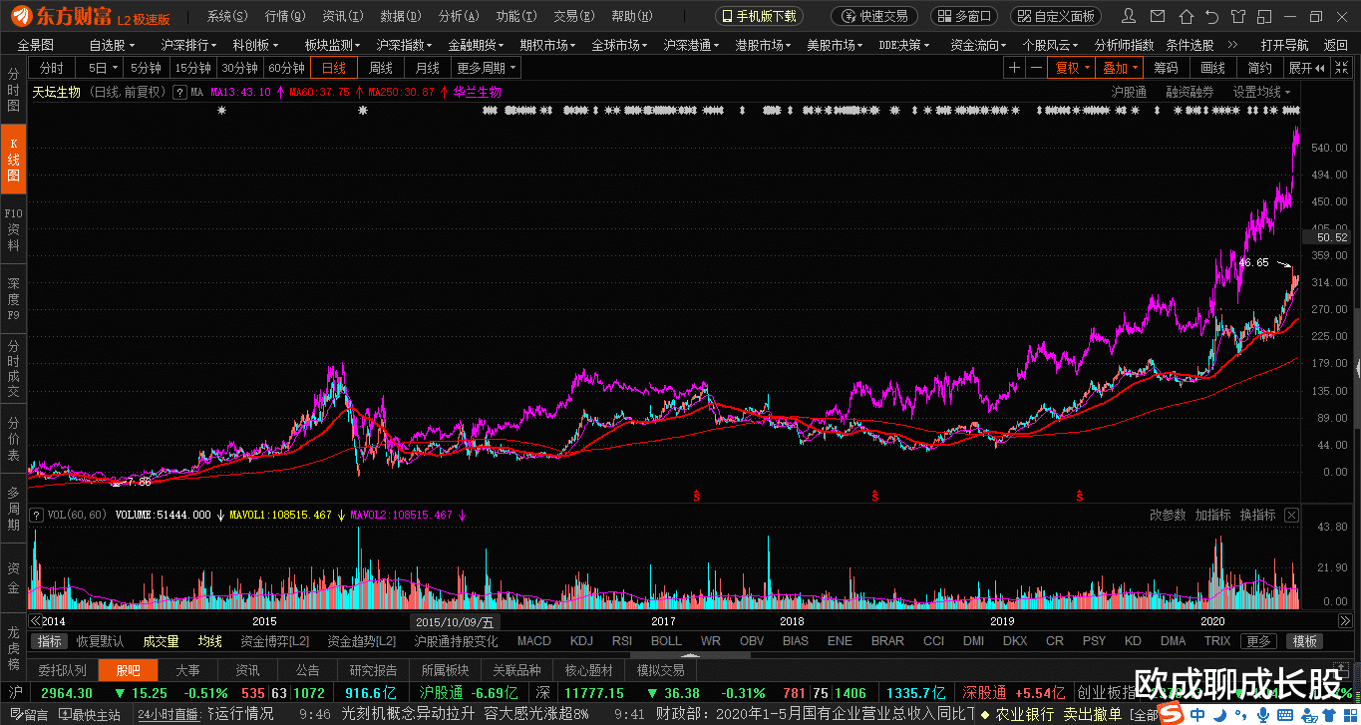The height and width of the screenshot is (725, 1361).
Task: Toggle the 模板 template button
Action: point(1304,641)
